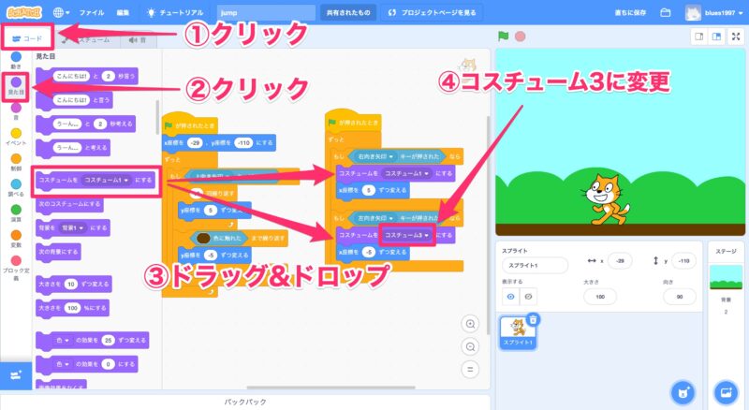Switch to small stage layout
749x410 pixels.
(x=698, y=37)
